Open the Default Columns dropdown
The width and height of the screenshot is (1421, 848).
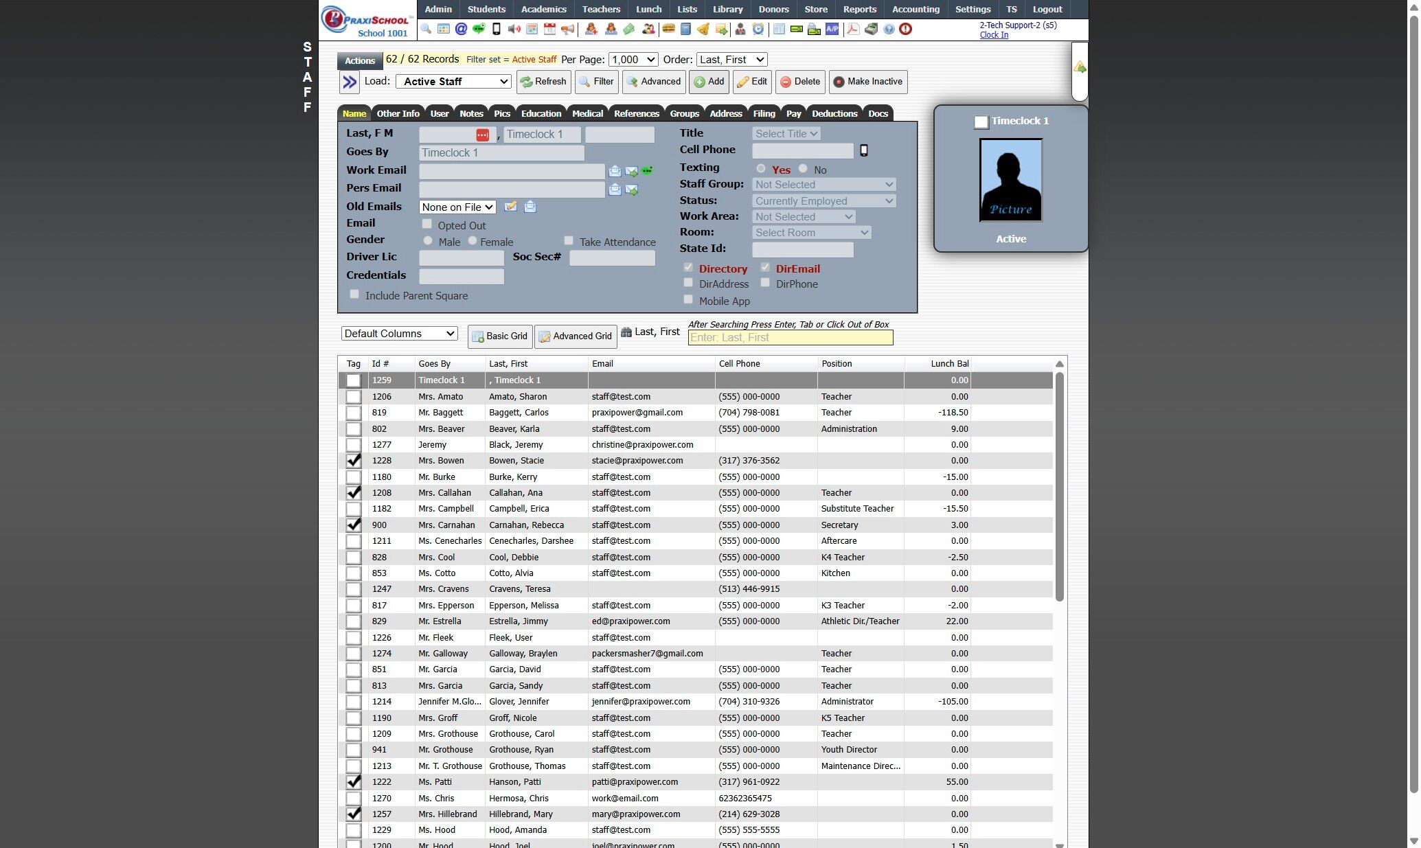399,334
